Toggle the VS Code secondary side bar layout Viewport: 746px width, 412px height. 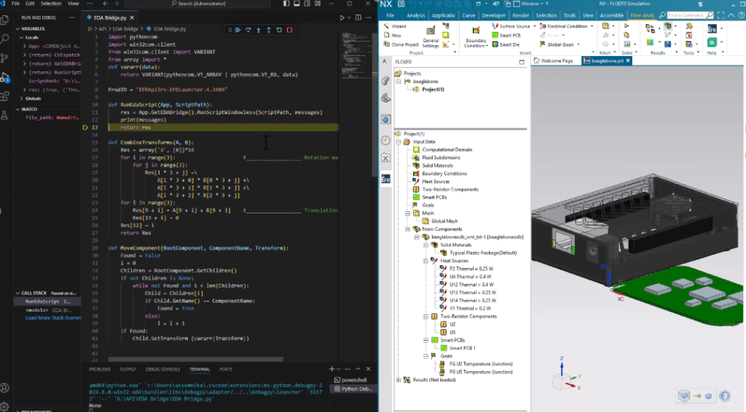coord(307,4)
